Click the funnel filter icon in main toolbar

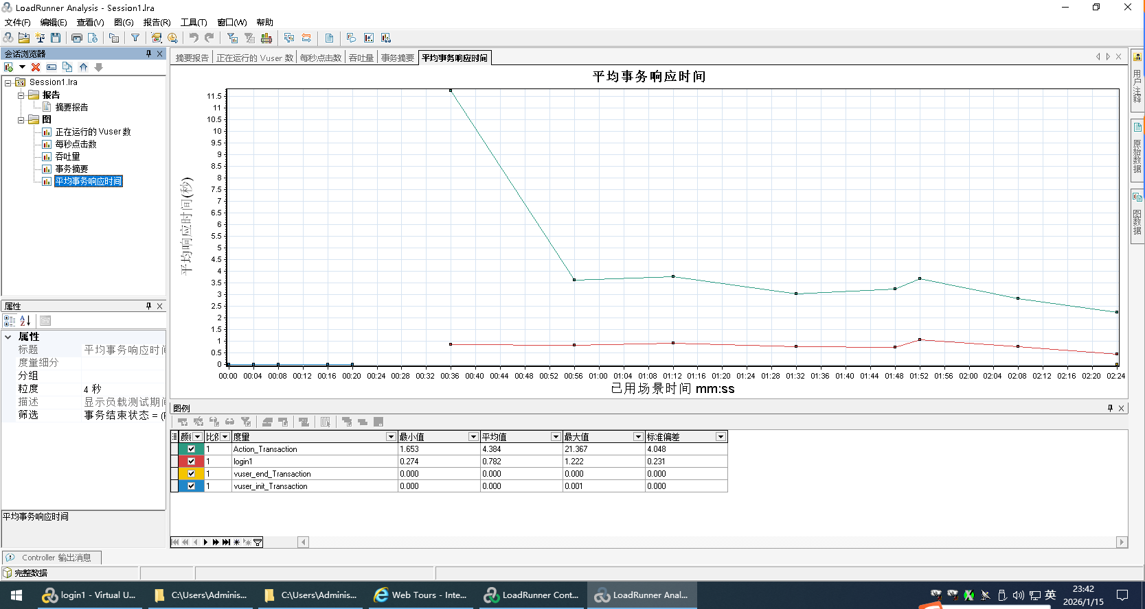[x=135, y=38]
